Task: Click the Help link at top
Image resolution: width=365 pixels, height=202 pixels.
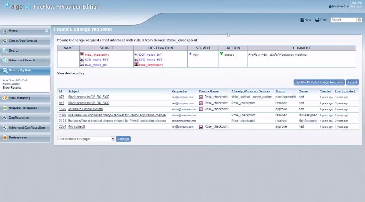Action: coord(353,3)
